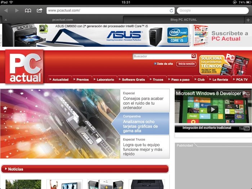Open the PCA TV menu

(241, 80)
